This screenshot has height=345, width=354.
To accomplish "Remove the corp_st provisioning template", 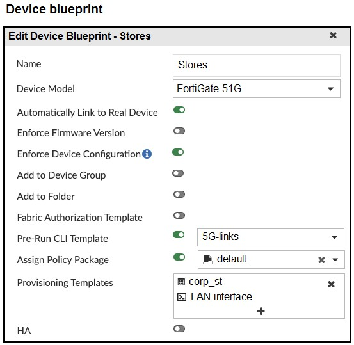I will pyautogui.click(x=331, y=284).
